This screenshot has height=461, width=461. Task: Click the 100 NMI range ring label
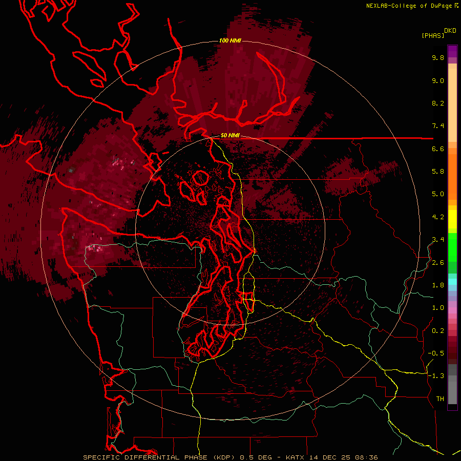coord(230,40)
